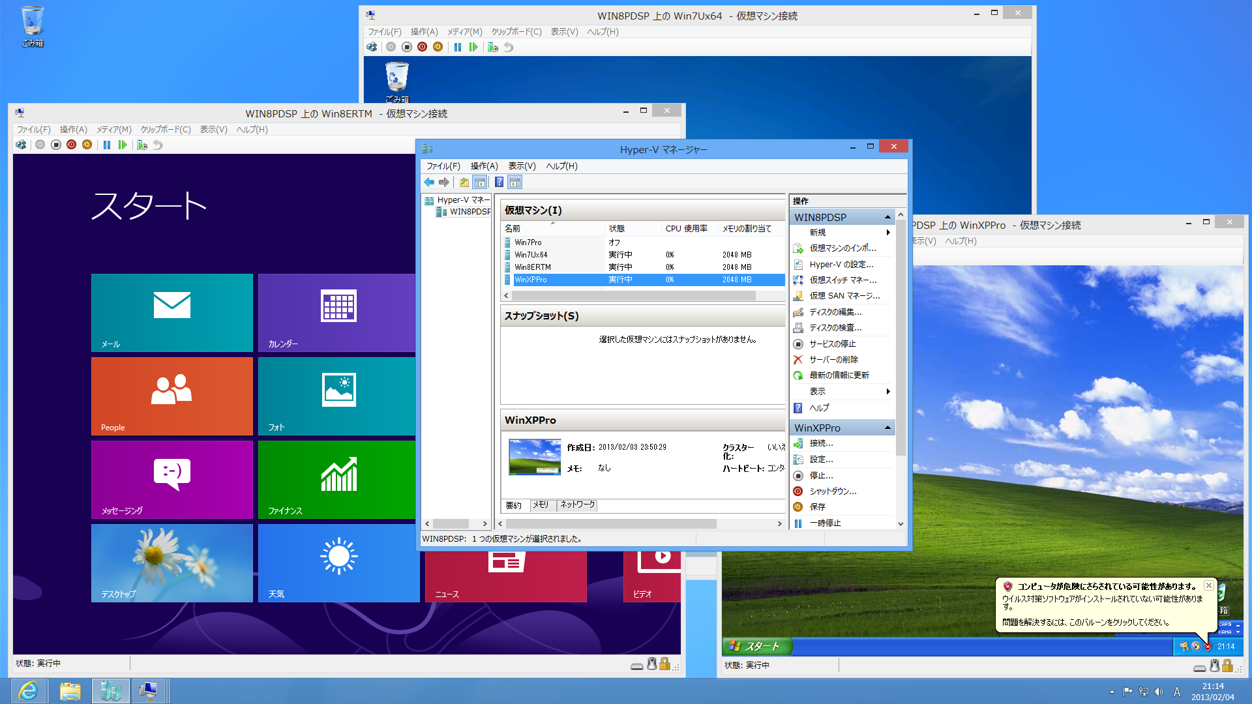Click the Ctrl+Alt+Del icon in Win8ERTM toolbar

tap(22, 145)
